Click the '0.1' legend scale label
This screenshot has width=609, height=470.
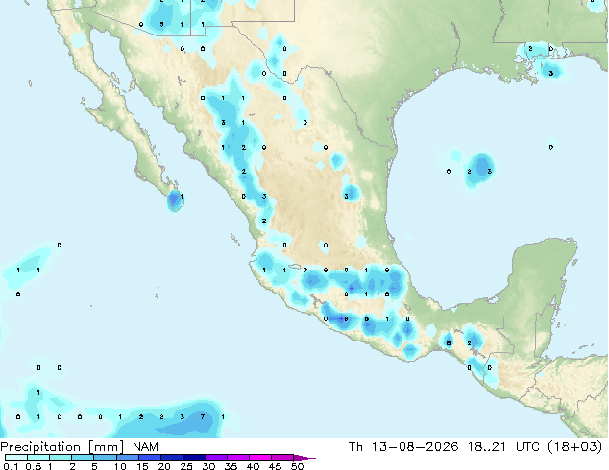pos(11,466)
